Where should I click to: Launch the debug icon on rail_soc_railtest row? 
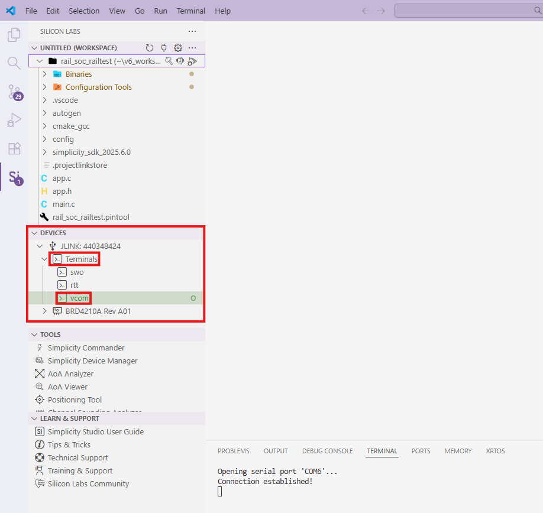click(192, 61)
